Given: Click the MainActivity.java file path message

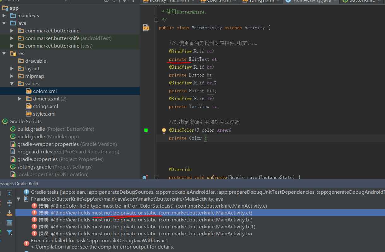Looking at the screenshot, I should pos(127,199).
